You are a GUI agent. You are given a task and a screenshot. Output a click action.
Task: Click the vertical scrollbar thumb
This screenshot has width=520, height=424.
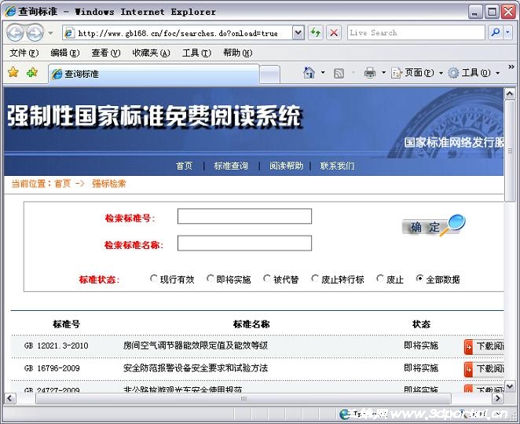click(x=510, y=151)
